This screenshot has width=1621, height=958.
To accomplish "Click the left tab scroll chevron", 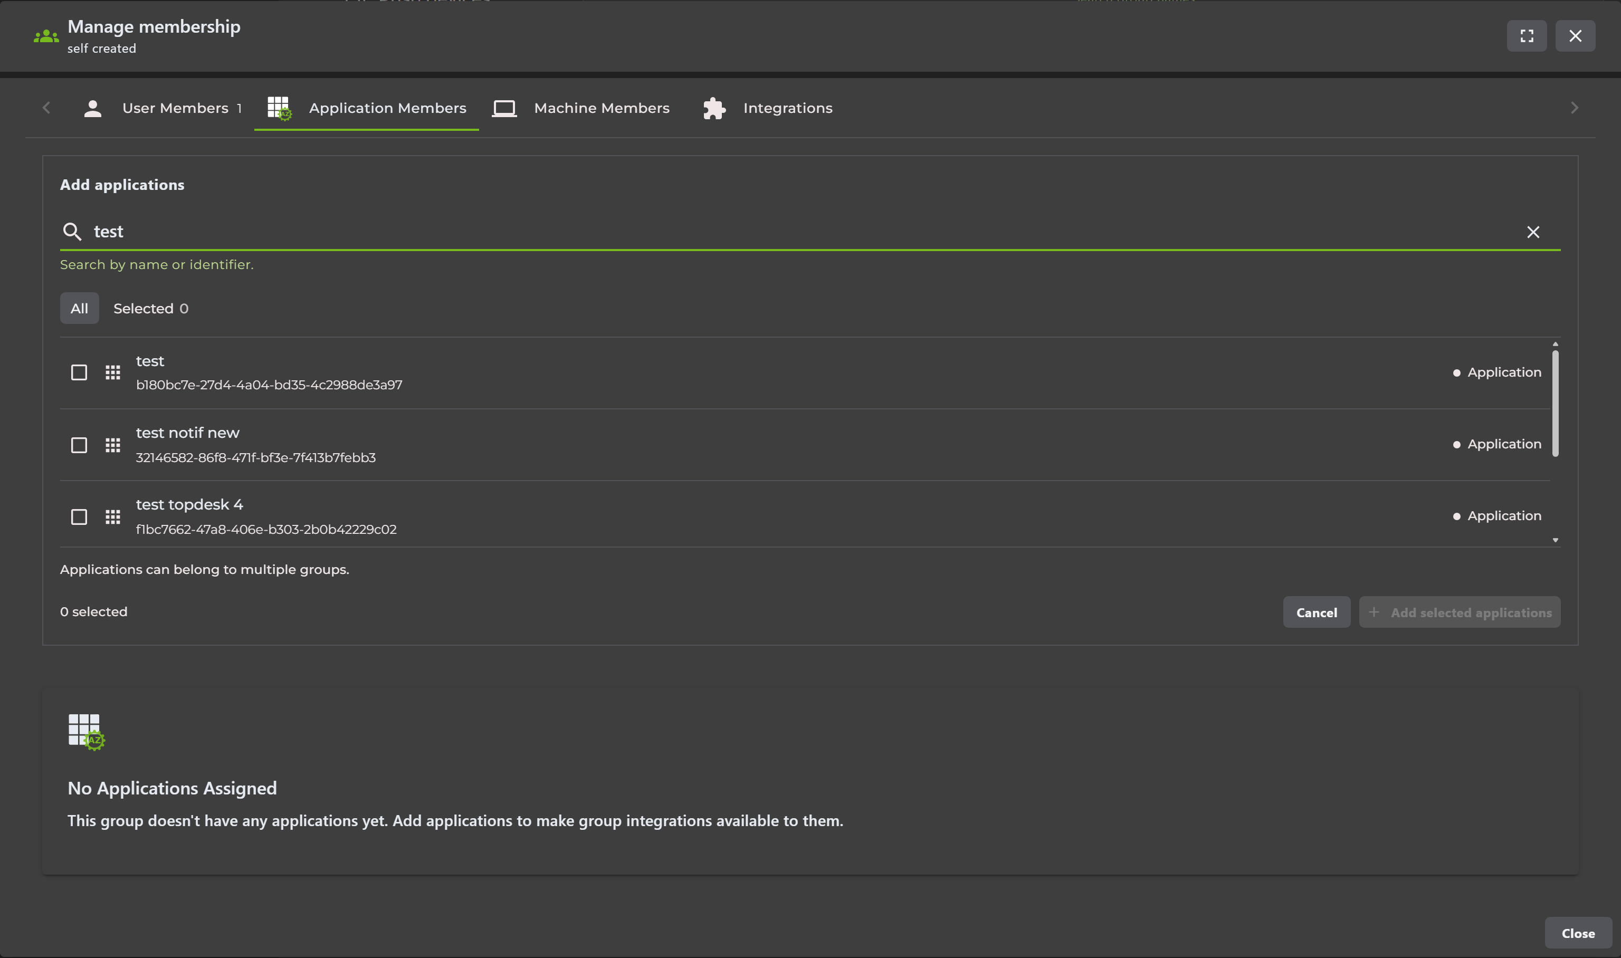I will tap(46, 108).
